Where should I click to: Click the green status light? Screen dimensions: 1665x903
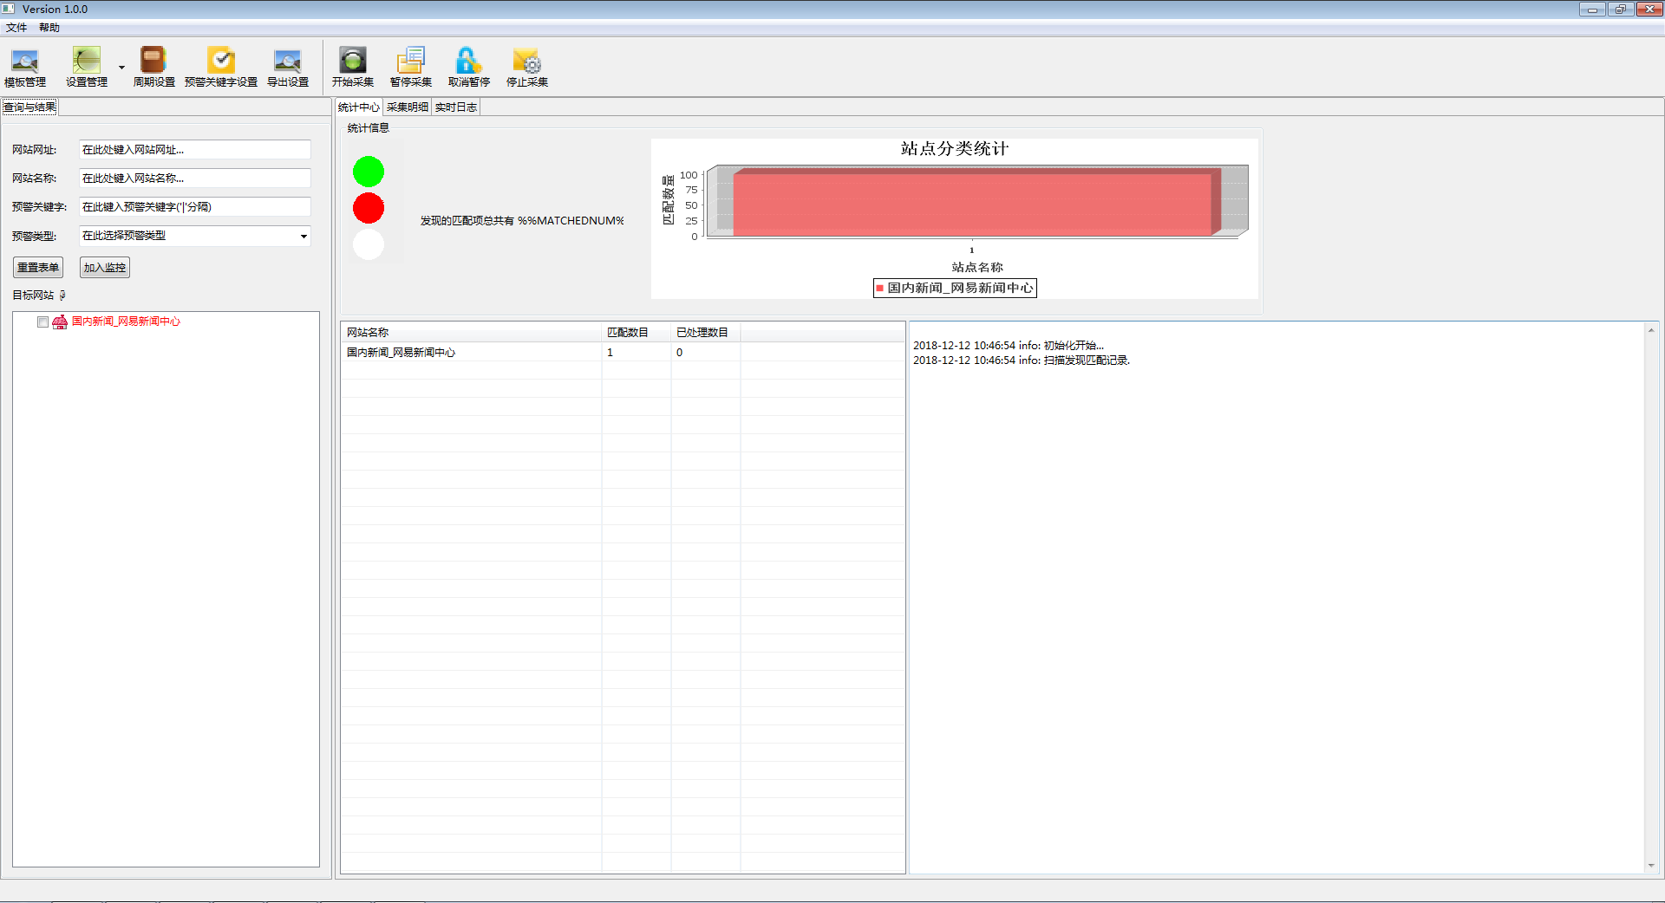pyautogui.click(x=369, y=172)
